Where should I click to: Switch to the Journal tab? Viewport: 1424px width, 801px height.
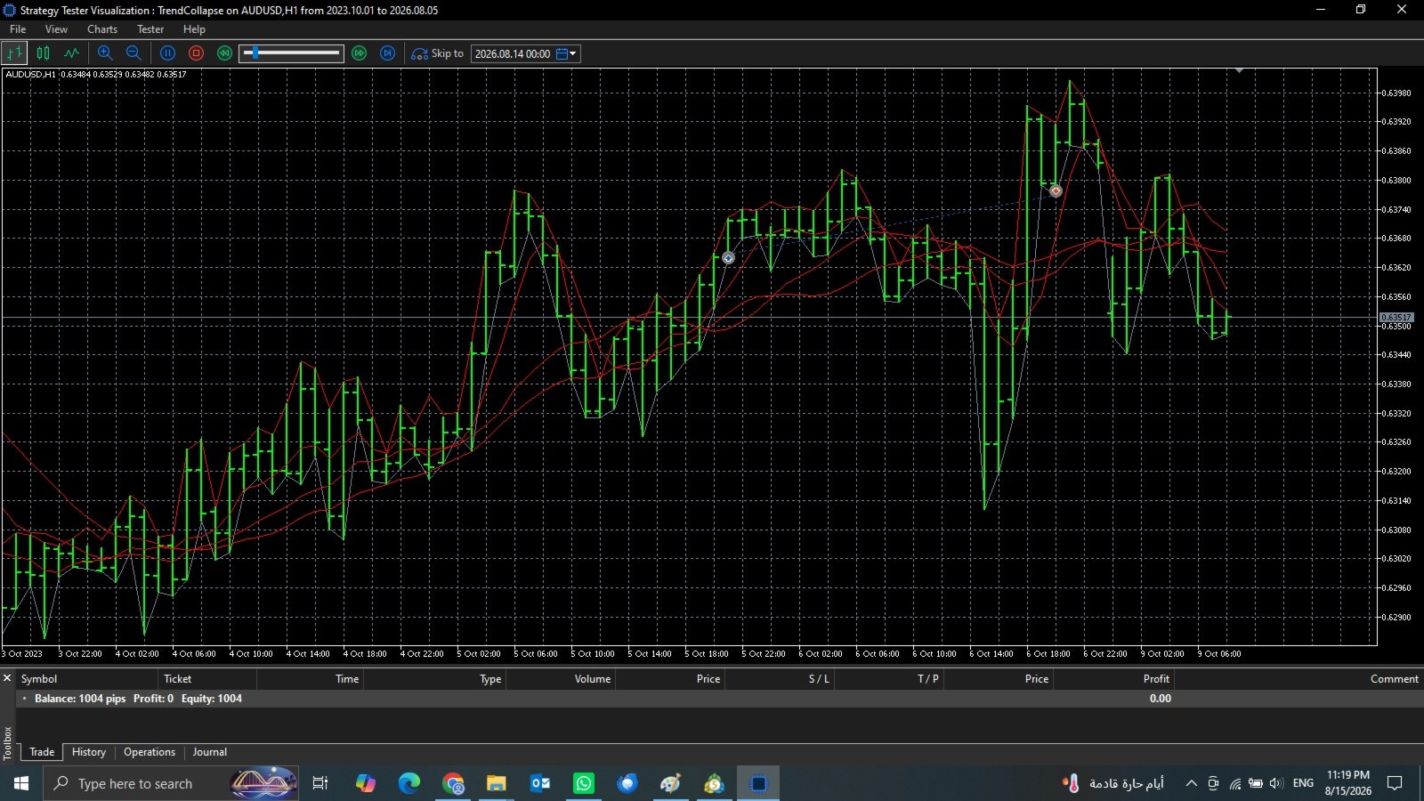(x=210, y=752)
